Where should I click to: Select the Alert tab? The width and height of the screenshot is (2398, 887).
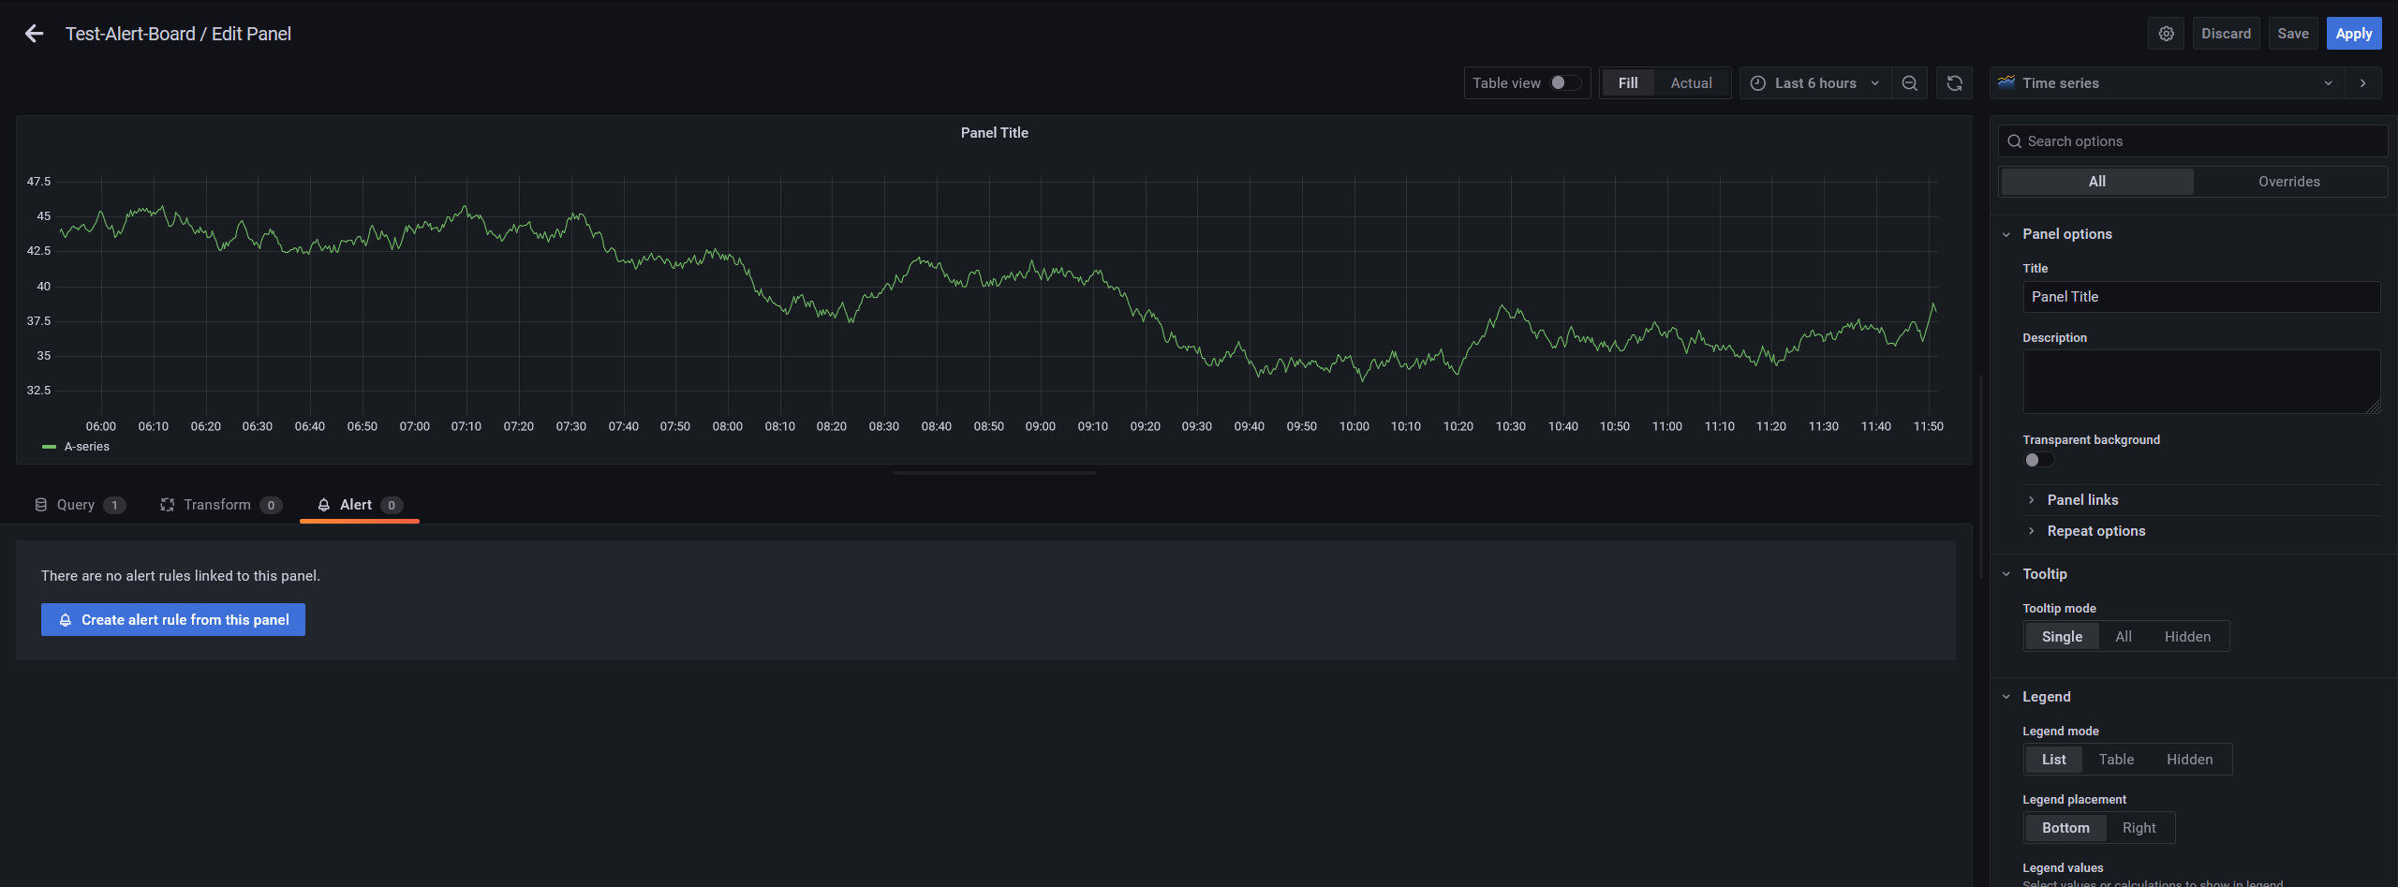pyautogui.click(x=360, y=505)
